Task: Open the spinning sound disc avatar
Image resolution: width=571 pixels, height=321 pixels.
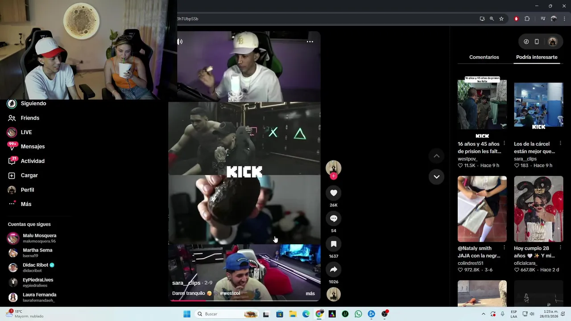Action: click(x=333, y=294)
